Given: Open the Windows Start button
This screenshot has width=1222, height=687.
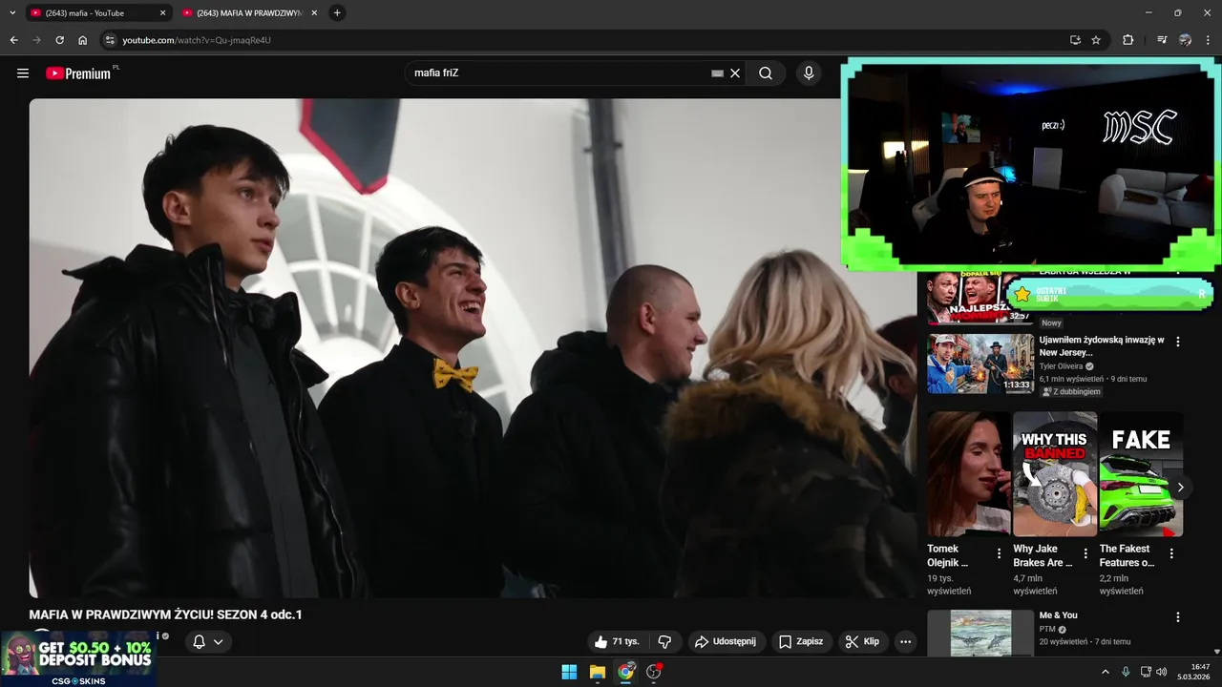Looking at the screenshot, I should 569,672.
